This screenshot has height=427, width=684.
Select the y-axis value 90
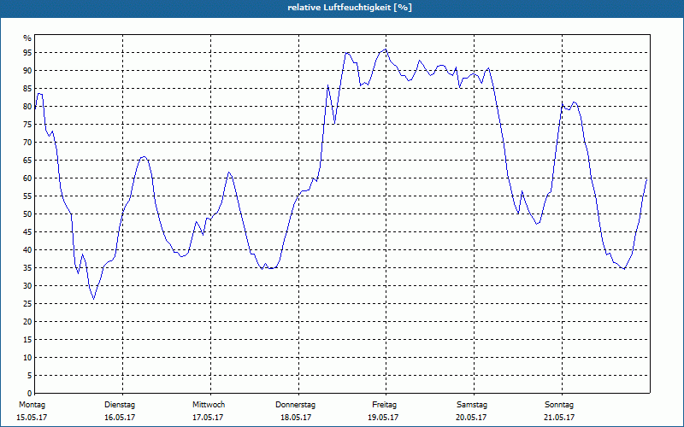(27, 71)
